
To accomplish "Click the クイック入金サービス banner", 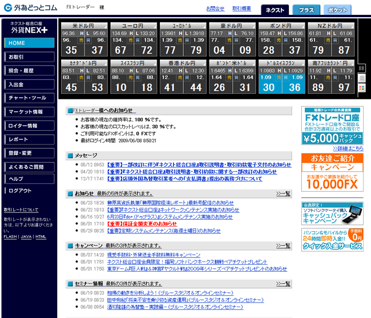I will (332, 240).
